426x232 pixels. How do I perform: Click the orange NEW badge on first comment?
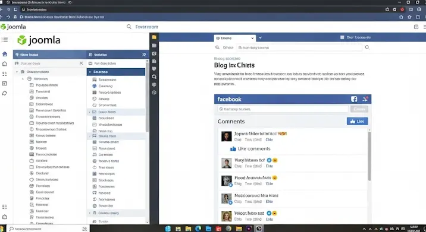pos(282,134)
